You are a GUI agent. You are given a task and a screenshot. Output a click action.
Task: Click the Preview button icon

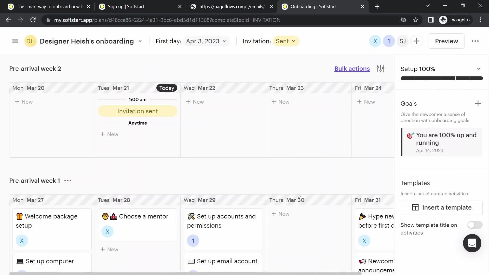coord(446,41)
